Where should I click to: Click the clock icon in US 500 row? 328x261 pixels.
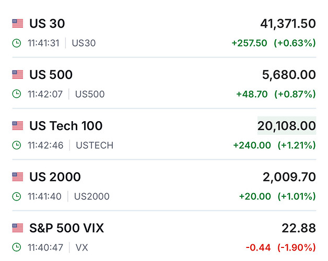tap(17, 94)
